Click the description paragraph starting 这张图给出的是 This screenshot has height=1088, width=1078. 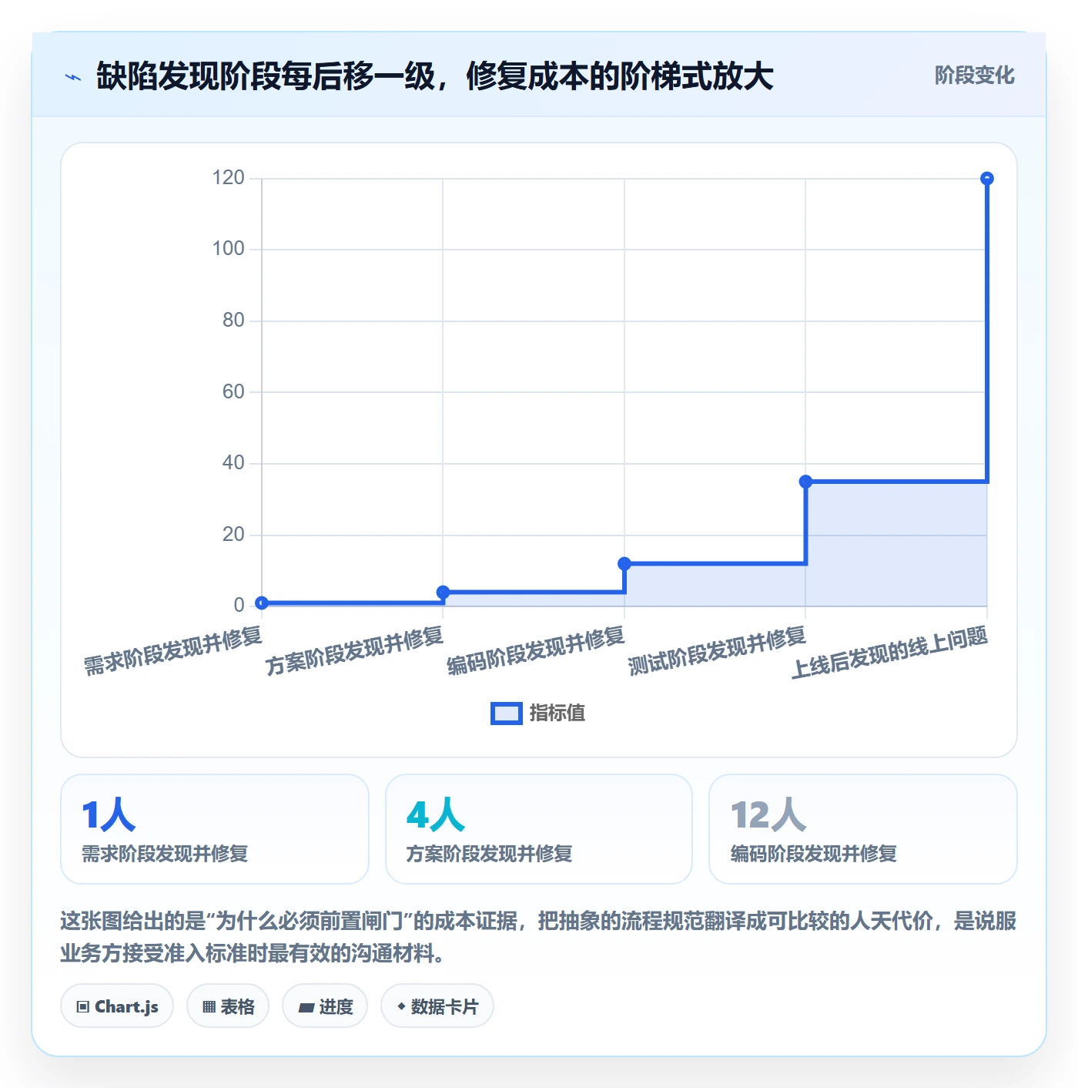coord(538,937)
